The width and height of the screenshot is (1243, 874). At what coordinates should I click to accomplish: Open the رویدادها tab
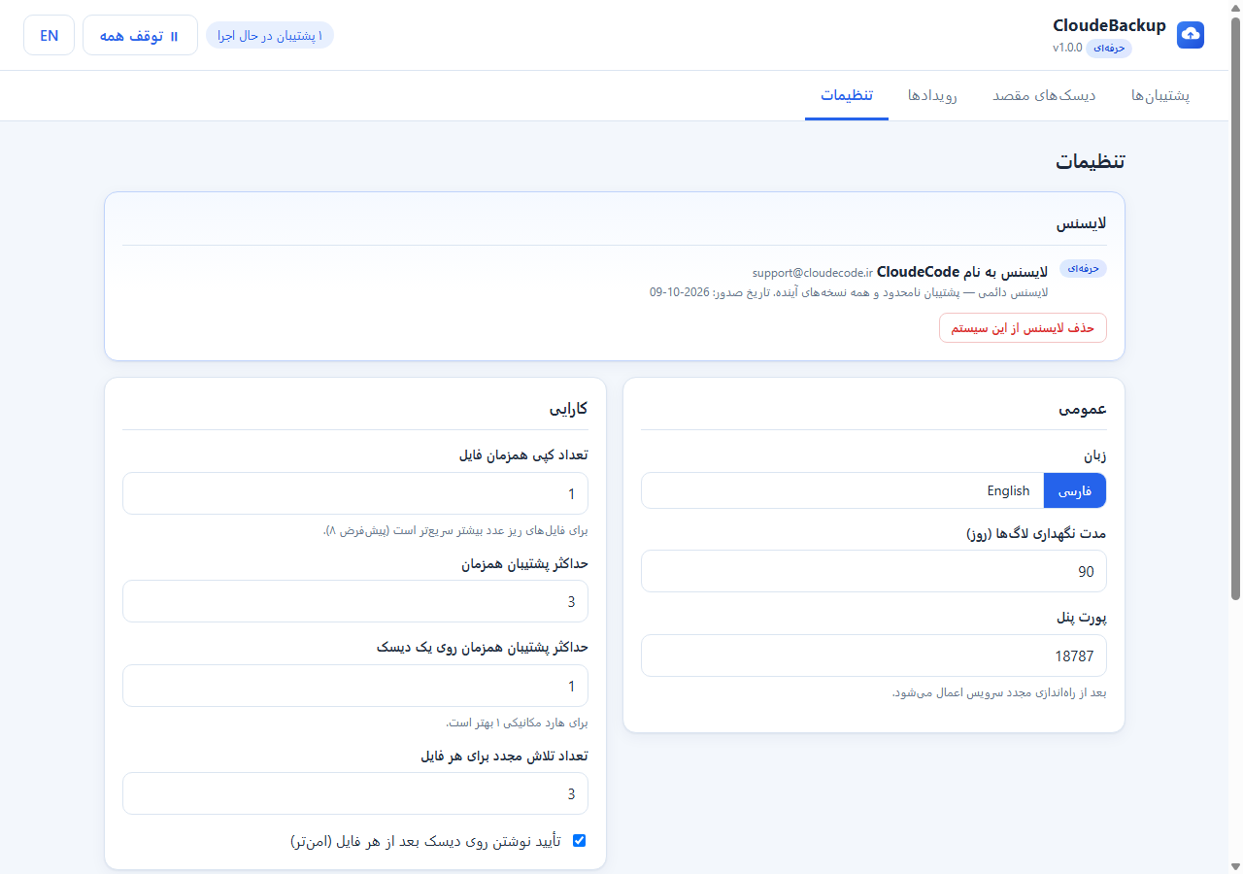[932, 95]
